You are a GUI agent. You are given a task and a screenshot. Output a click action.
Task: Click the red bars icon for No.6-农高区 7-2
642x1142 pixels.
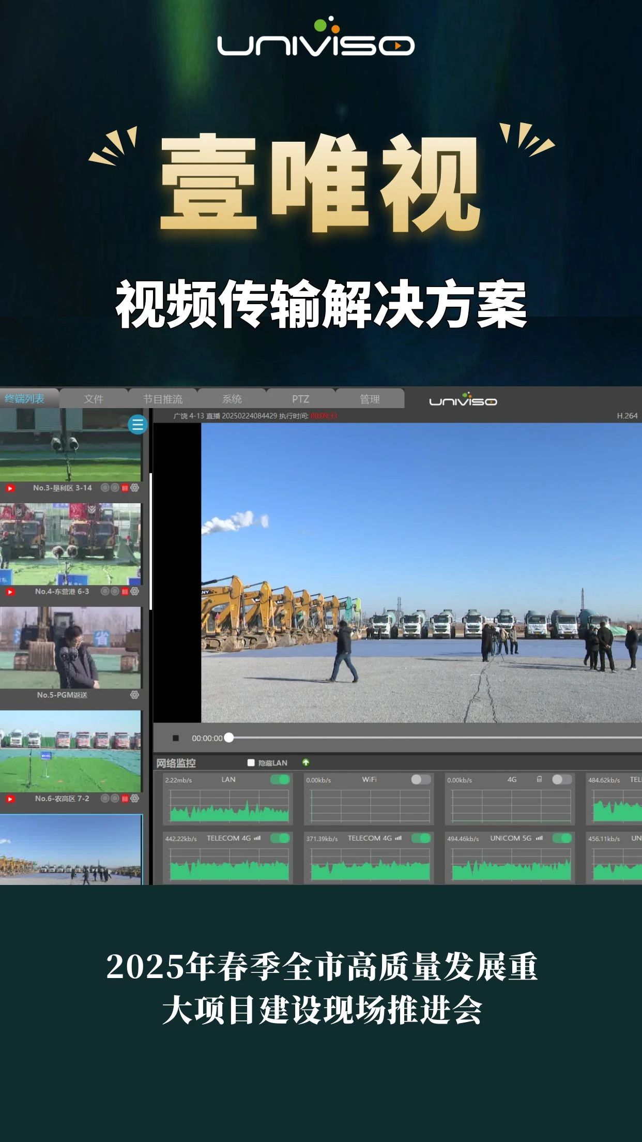(x=125, y=799)
